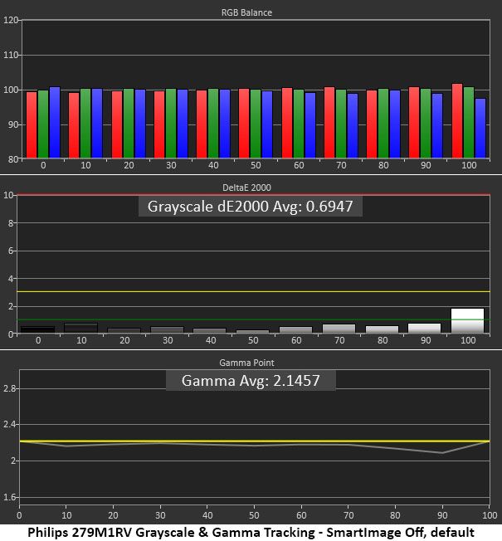This screenshot has height=541, width=502.
Task: Click the Philips 279M1RV caption text
Action: [251, 533]
